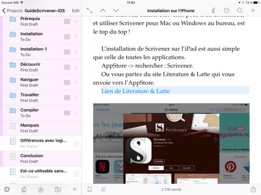This screenshot has height=195, width=261.
Task: Expand Découvrir folder chevron
Action: click(77, 67)
